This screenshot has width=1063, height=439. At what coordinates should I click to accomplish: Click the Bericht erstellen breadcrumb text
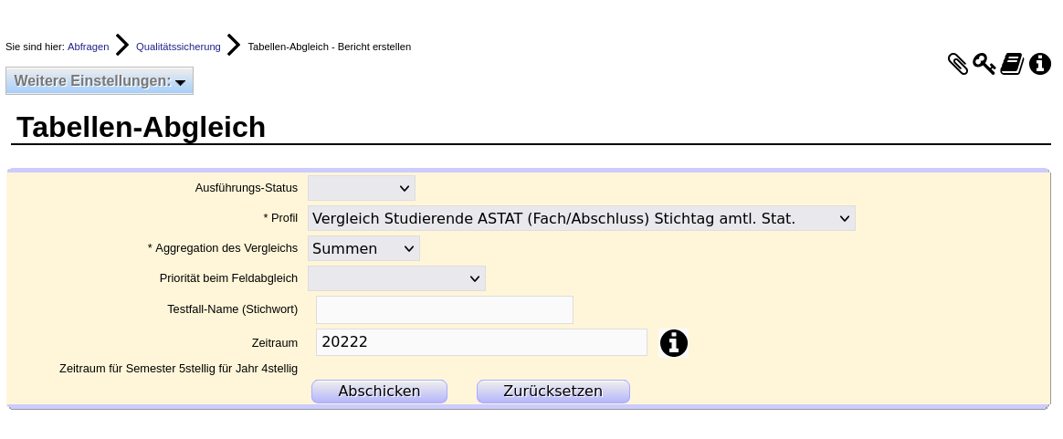tap(329, 47)
